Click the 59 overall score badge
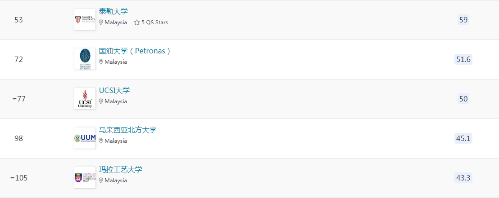Screen dimensions: 499x198 463,20
